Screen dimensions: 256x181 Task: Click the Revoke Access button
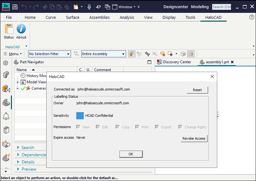[x=194, y=138]
